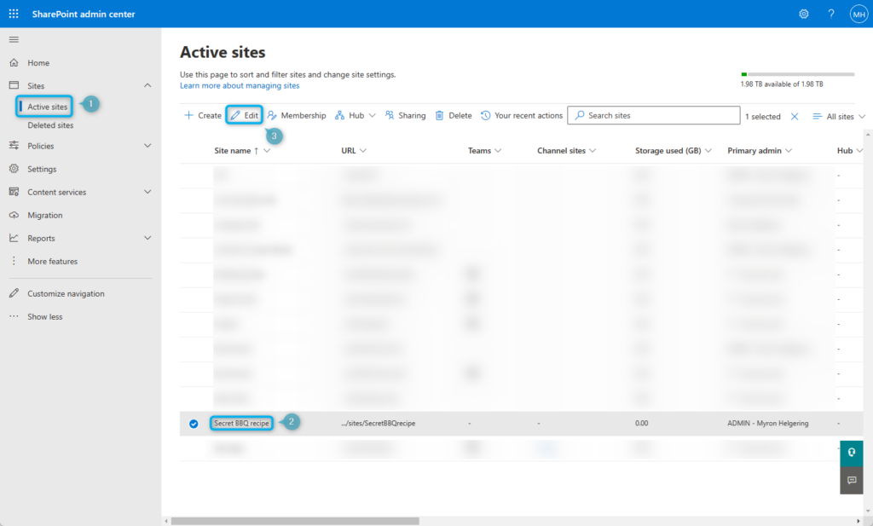Open the help question mark icon
The width and height of the screenshot is (873, 526).
click(831, 13)
